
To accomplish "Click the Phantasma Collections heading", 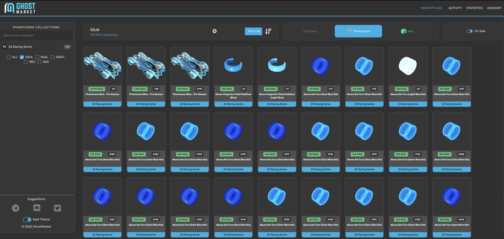I will click(36, 27).
